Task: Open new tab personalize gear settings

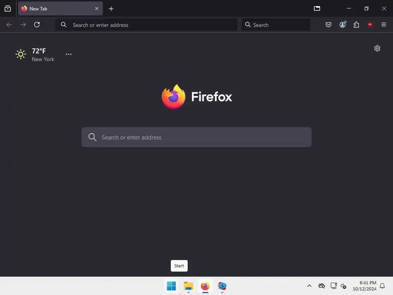Action: 377,48
